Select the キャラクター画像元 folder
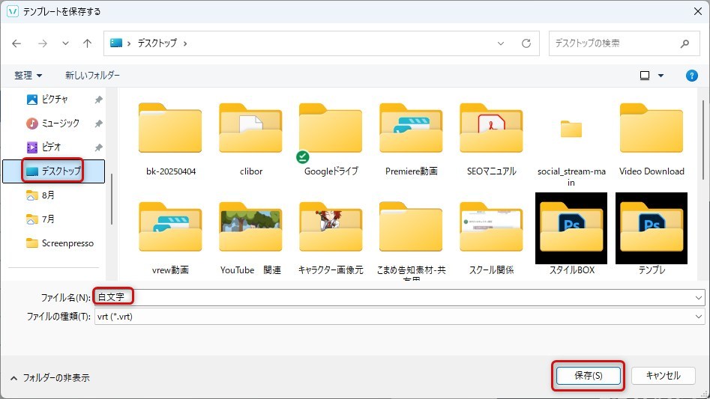 [331, 238]
